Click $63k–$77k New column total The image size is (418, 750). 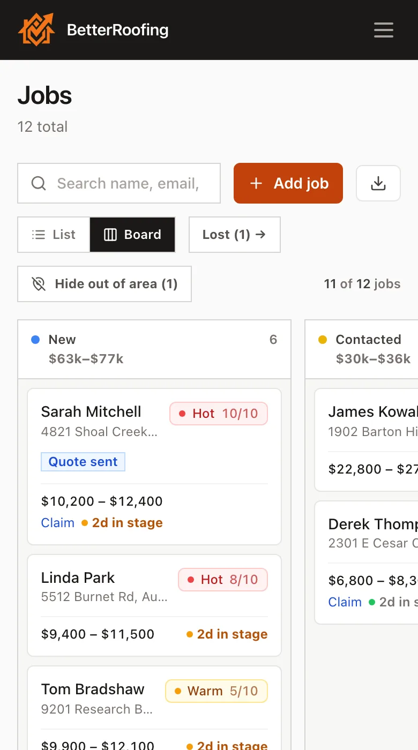[x=86, y=359]
